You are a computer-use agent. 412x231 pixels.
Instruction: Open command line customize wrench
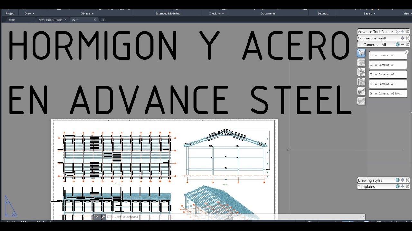click(x=103, y=217)
